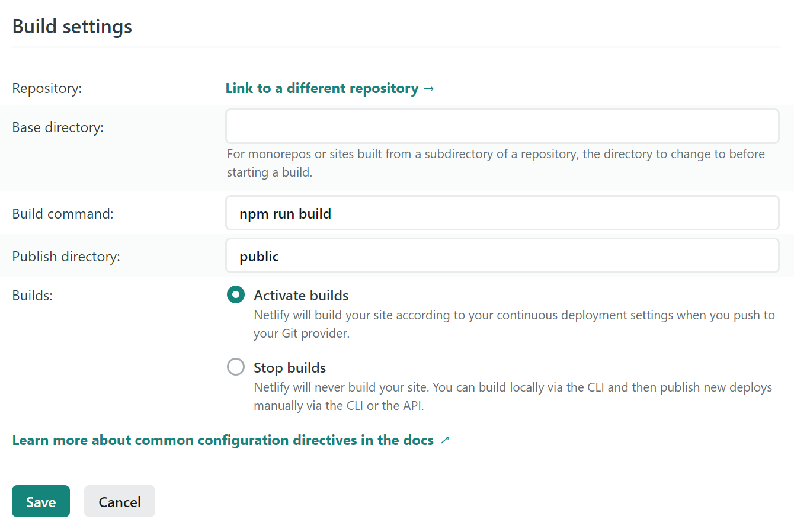The height and width of the screenshot is (532, 794).
Task: Click the external link arrow after docs
Action: click(445, 440)
